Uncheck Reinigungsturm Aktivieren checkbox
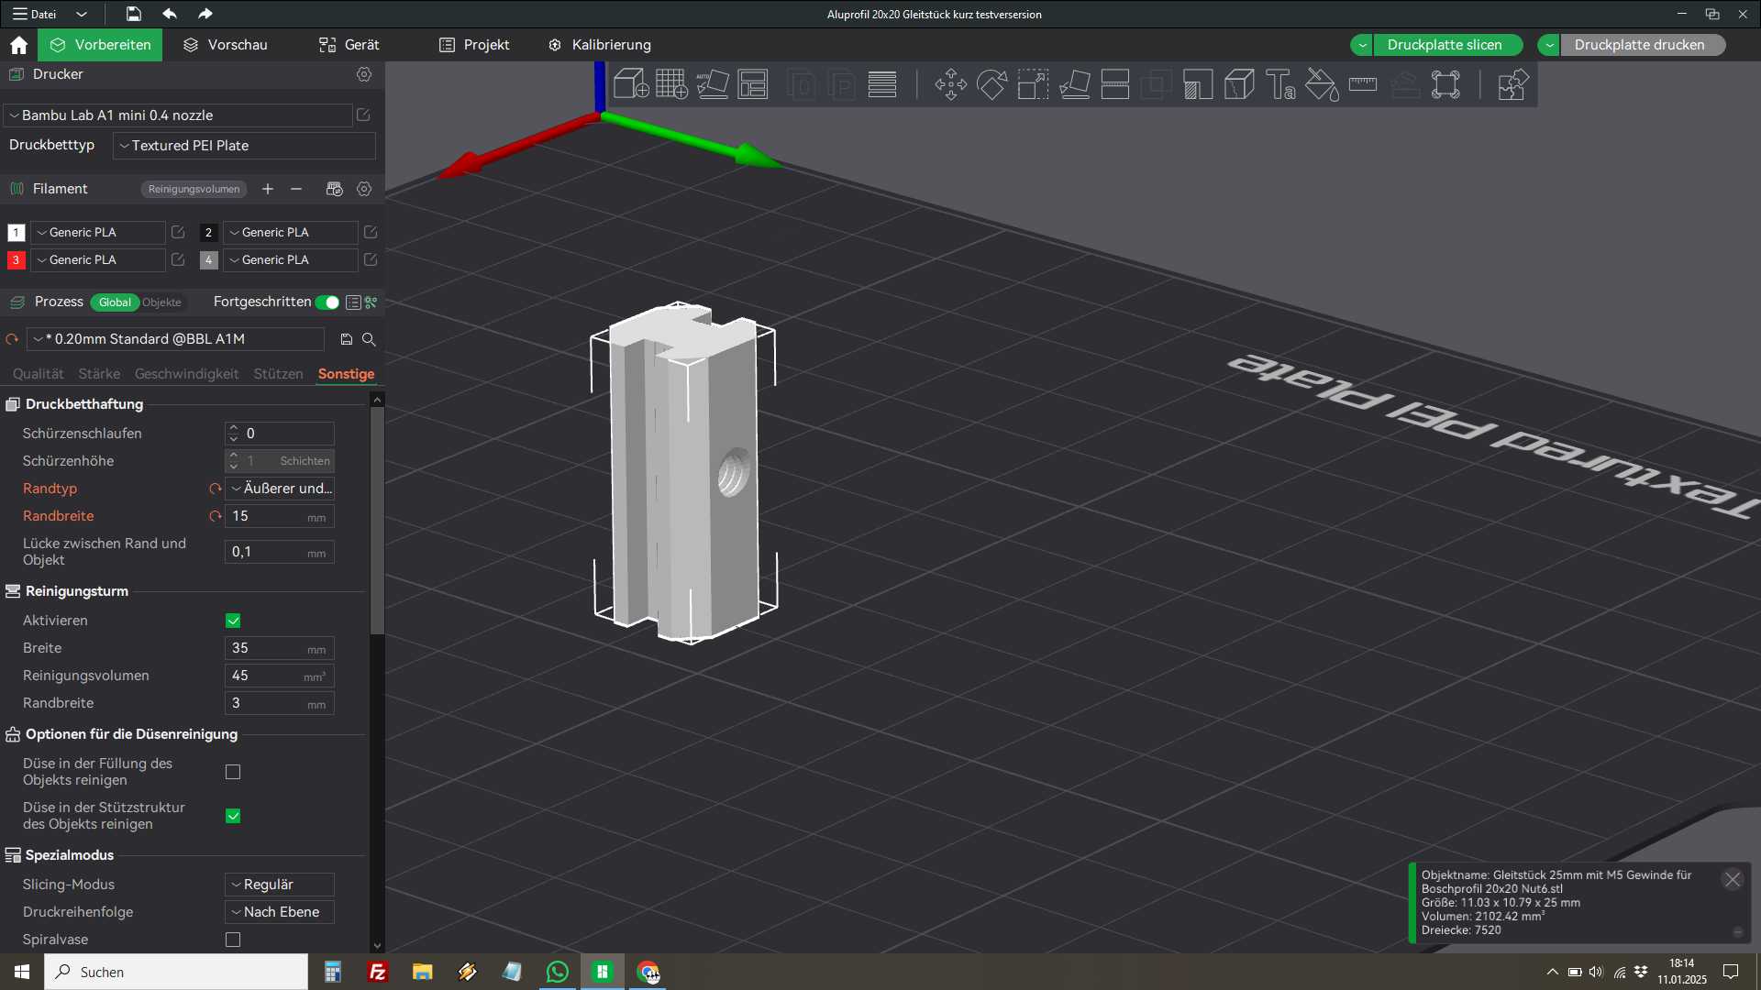The width and height of the screenshot is (1761, 990). pyautogui.click(x=233, y=621)
